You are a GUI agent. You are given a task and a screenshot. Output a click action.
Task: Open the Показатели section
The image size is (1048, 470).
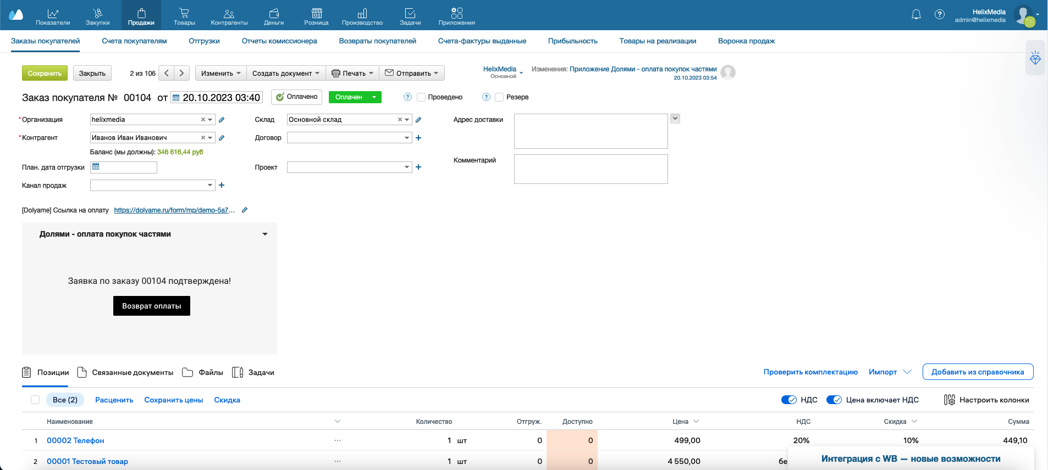53,16
